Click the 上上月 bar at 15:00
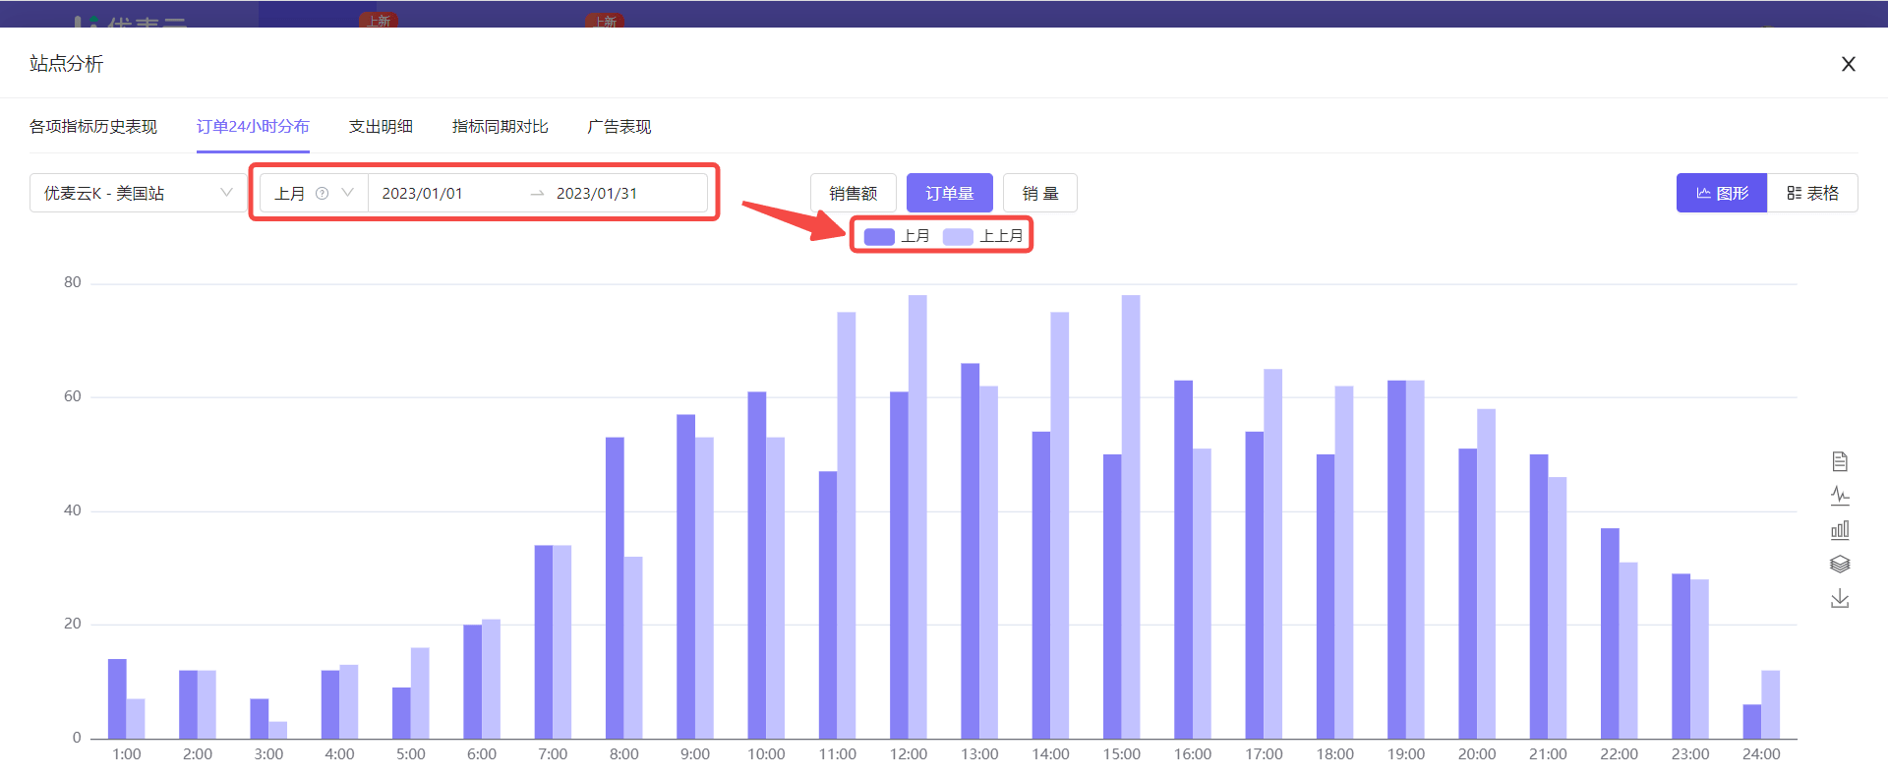This screenshot has width=1888, height=778. point(1131,516)
